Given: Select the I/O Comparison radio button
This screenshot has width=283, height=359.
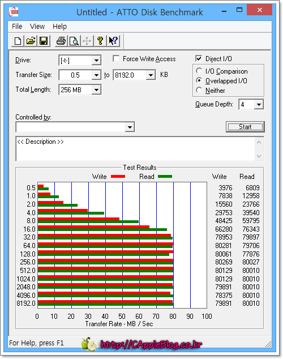Looking at the screenshot, I should click(x=199, y=71).
